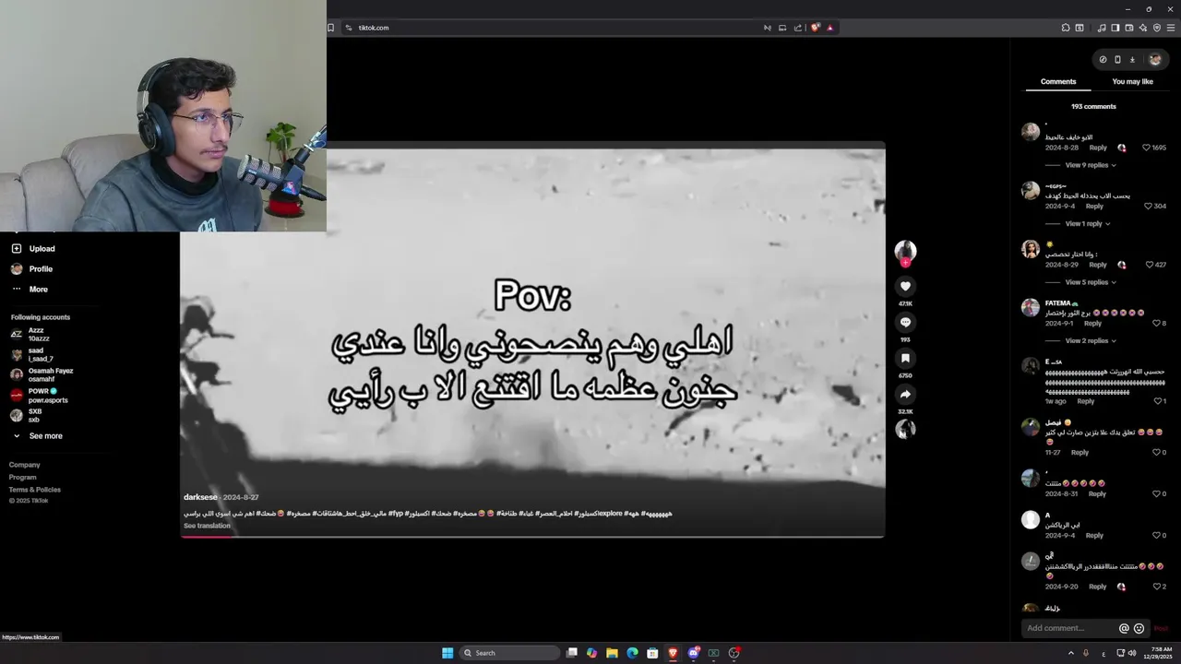Open the browser media control music icon

tap(1102, 28)
